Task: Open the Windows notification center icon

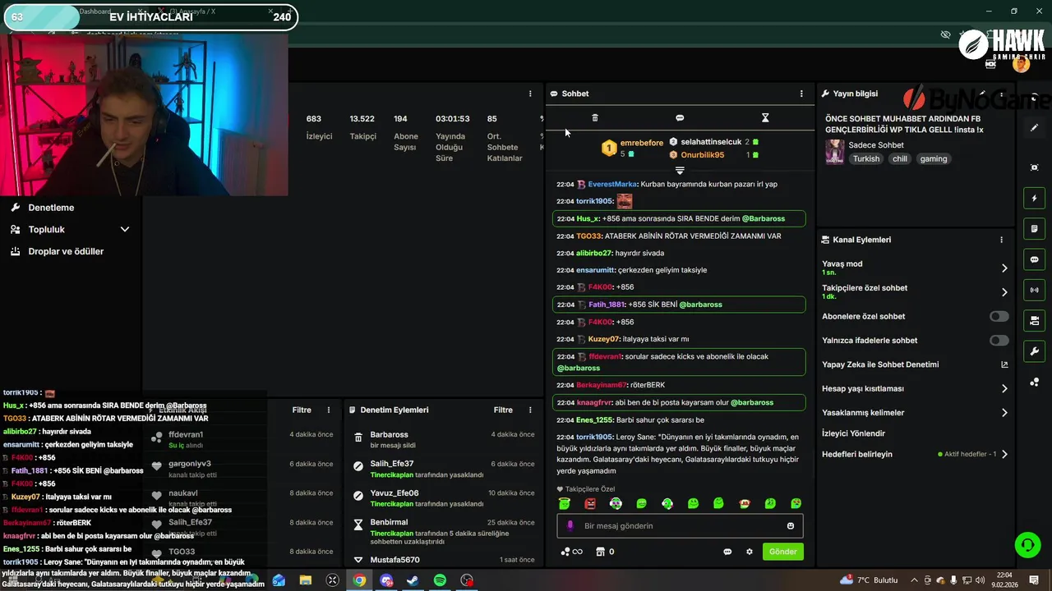Action: [1034, 580]
